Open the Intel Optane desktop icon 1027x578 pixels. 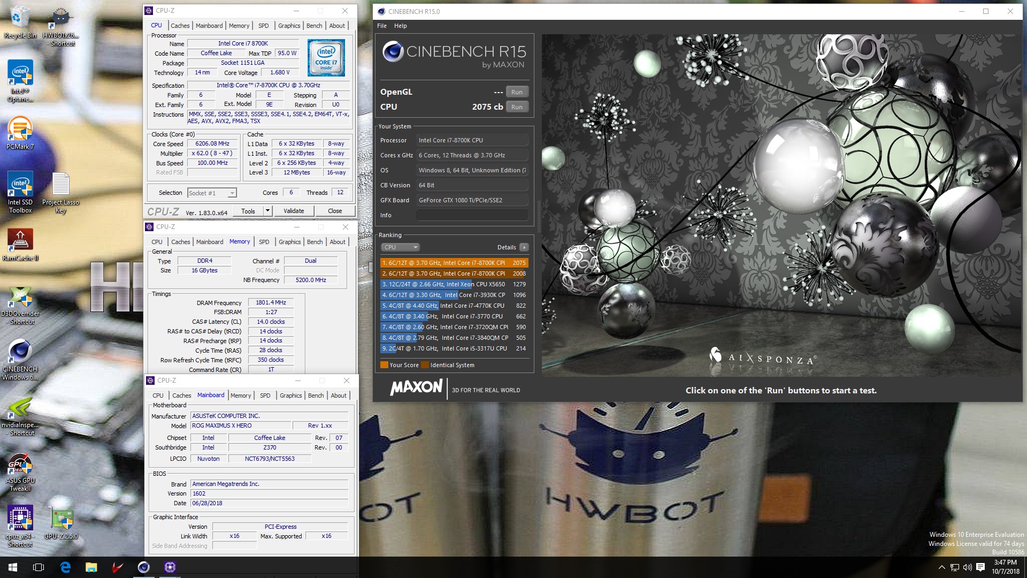[20, 81]
